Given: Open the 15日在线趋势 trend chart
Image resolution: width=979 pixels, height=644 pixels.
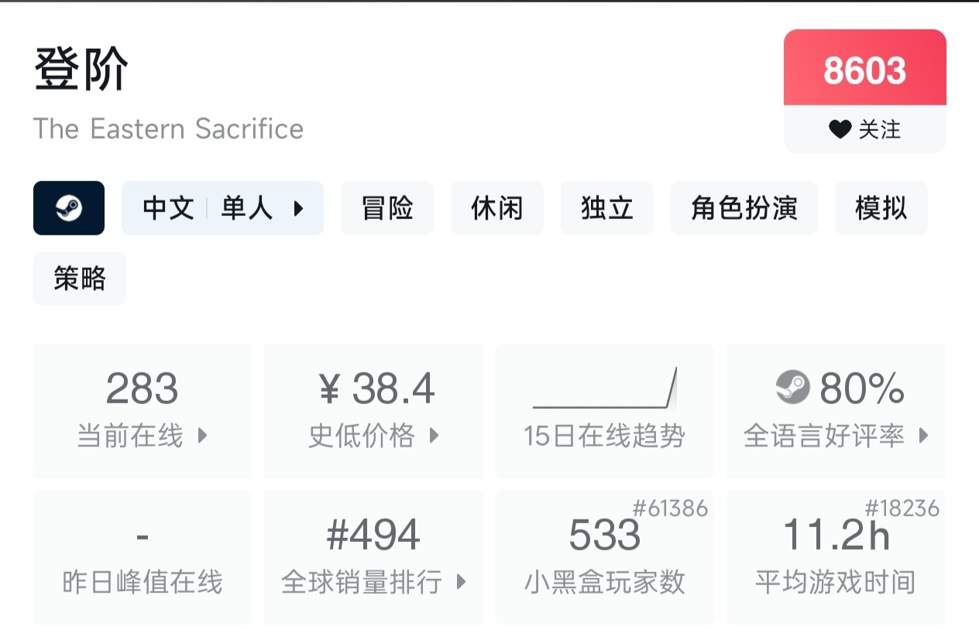Looking at the screenshot, I should point(605,411).
